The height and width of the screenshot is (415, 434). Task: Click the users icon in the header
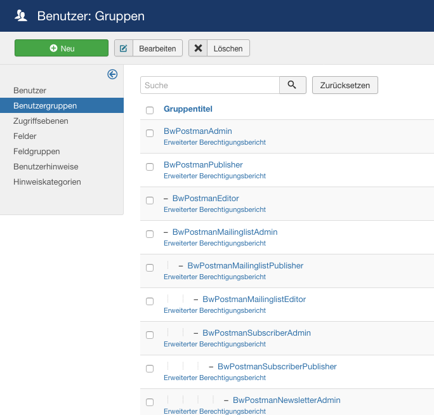click(22, 16)
